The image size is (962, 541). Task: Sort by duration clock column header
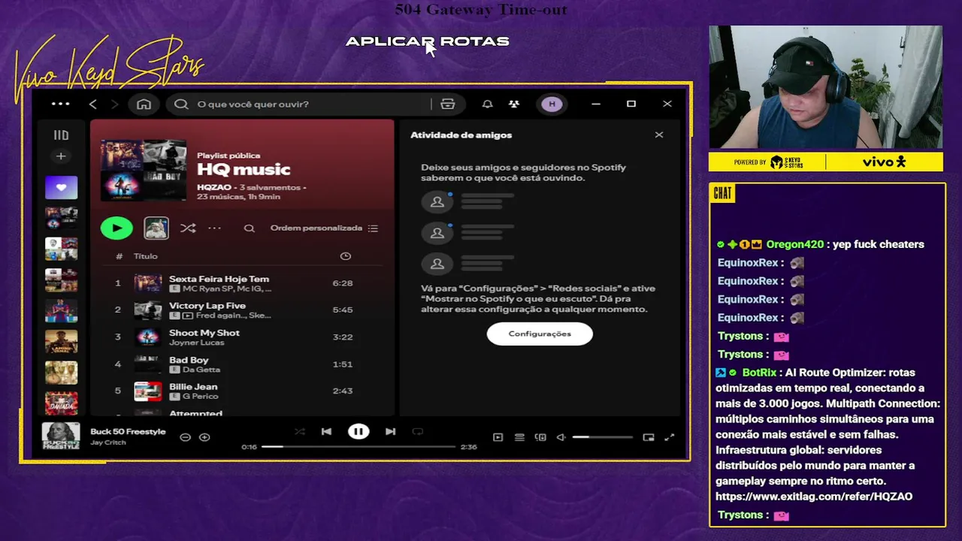346,256
